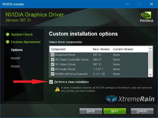Screen dimensions: 158x118
Task: Uncheck the HD Audio Driver checkbox
Action: pos(52,69)
